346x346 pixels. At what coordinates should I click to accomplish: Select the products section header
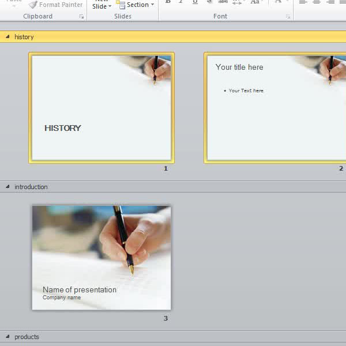[173, 337]
